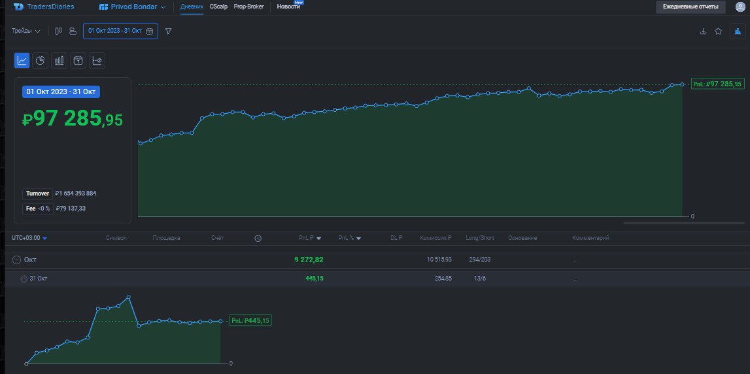Click the ₽97 285,95 total profit figure
This screenshot has height=374, width=750.
[72, 118]
